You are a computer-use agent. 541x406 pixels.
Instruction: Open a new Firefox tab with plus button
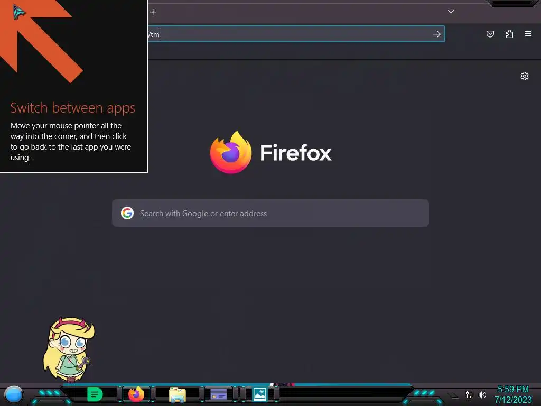click(x=153, y=12)
